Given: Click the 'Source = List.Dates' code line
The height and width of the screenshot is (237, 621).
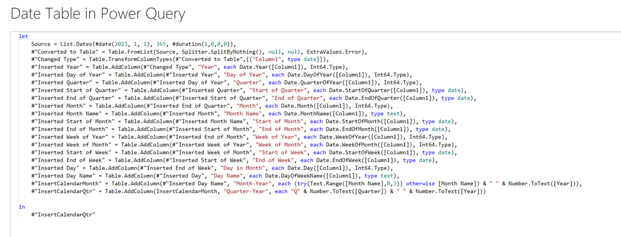Looking at the screenshot, I should click(134, 44).
